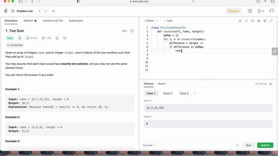Add a new test case with plus
The width and height of the screenshot is (278, 156).
pos(195,93)
